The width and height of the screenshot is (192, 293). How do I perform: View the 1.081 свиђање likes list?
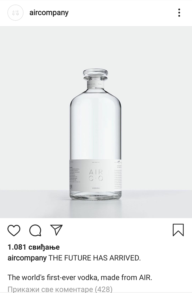point(34,247)
